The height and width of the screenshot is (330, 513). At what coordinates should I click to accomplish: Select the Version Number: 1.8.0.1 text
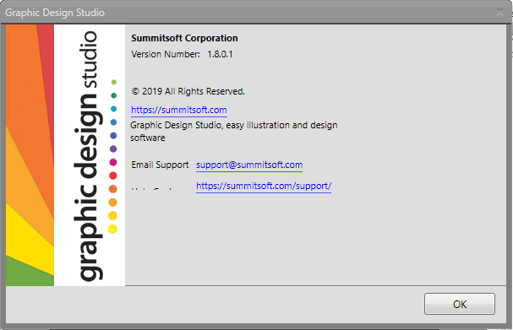click(182, 54)
